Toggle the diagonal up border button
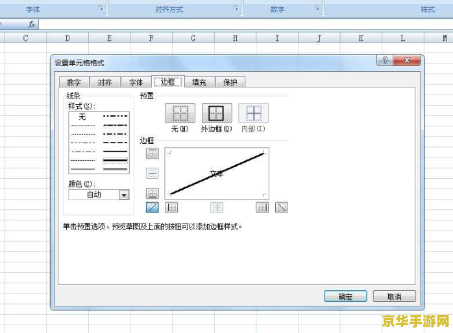 [153, 207]
